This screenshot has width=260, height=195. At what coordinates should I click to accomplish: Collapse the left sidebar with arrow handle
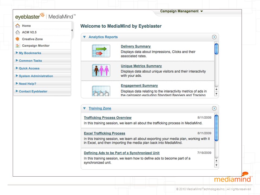coord(72,30)
